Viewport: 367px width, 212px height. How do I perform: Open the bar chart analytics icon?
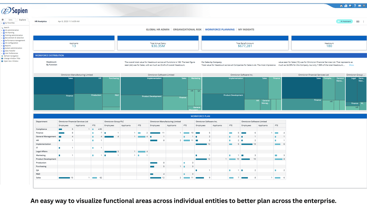click(346, 6)
